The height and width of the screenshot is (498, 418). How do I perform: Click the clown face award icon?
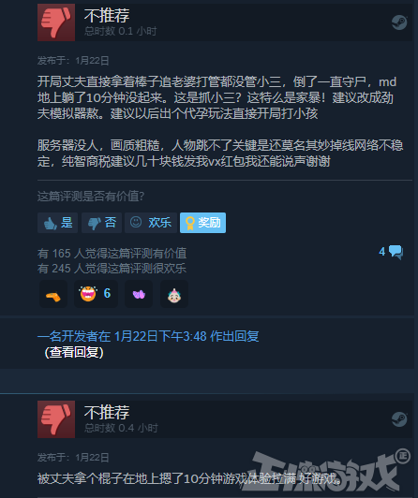tap(174, 294)
